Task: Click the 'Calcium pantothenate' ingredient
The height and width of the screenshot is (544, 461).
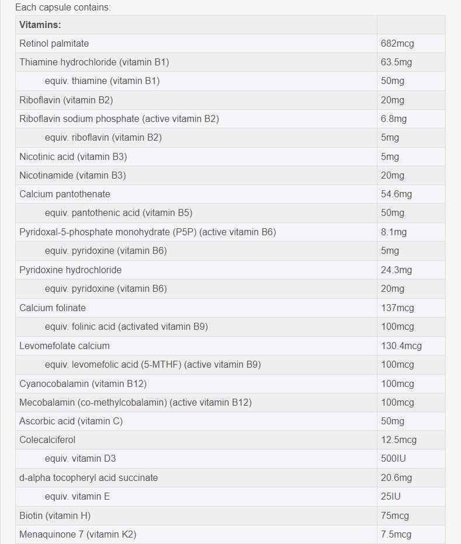Action: [x=65, y=194]
